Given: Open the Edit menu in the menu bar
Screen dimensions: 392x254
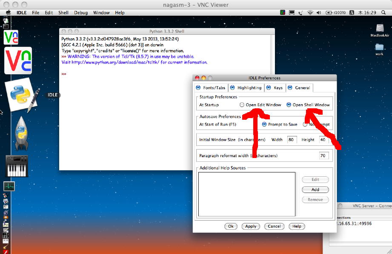Looking at the screenshot, I should tap(49, 12).
